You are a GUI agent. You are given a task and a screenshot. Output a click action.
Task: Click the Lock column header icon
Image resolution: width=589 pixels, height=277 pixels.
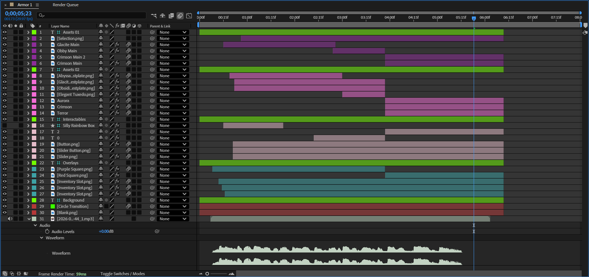tap(21, 26)
